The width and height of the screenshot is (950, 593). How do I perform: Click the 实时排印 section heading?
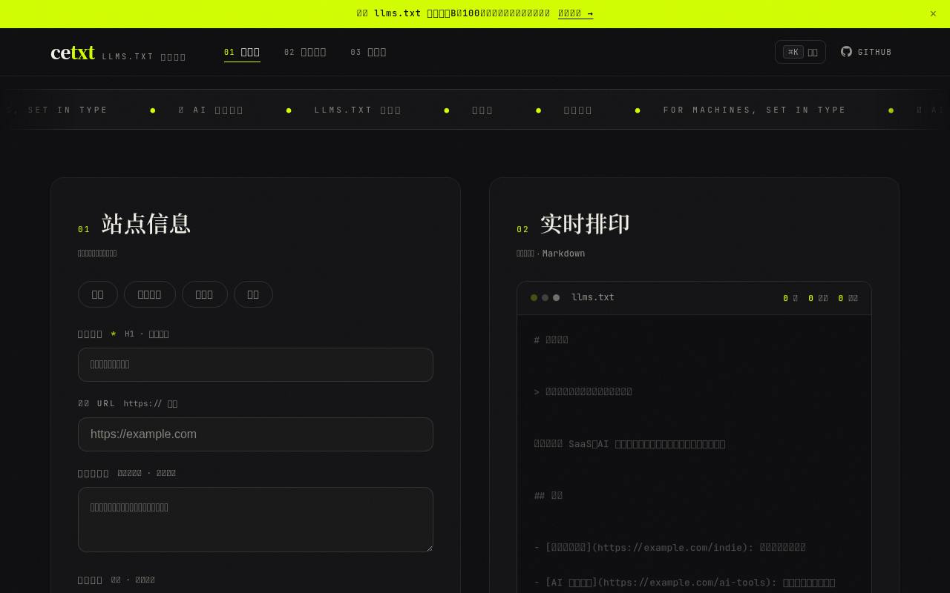pos(585,224)
